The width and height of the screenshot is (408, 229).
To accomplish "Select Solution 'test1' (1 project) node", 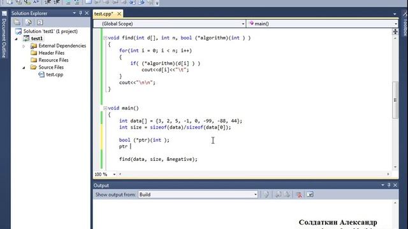I will (50, 31).
